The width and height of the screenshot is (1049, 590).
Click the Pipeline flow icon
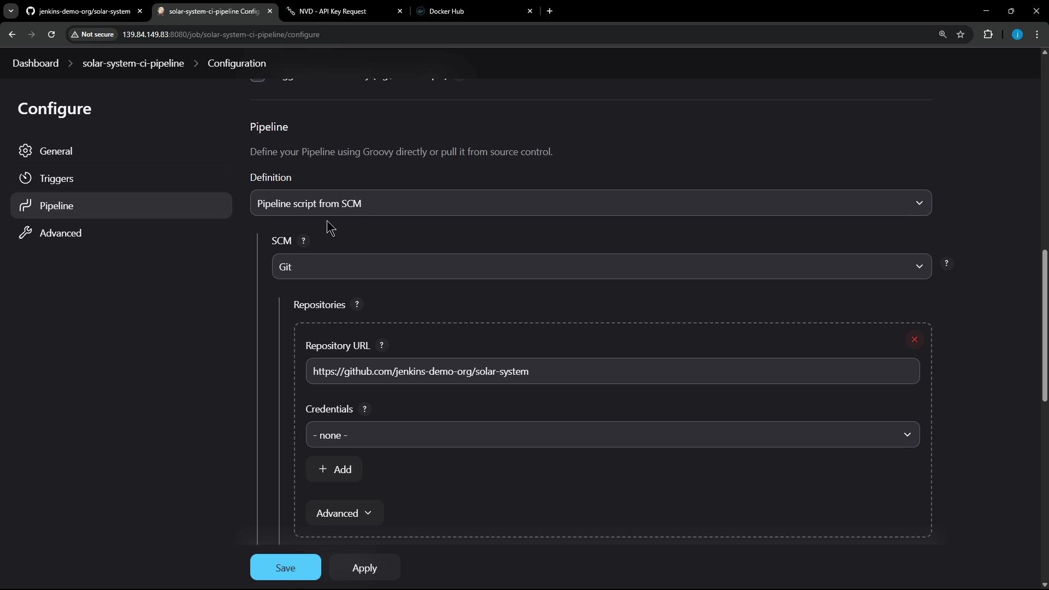coord(25,205)
